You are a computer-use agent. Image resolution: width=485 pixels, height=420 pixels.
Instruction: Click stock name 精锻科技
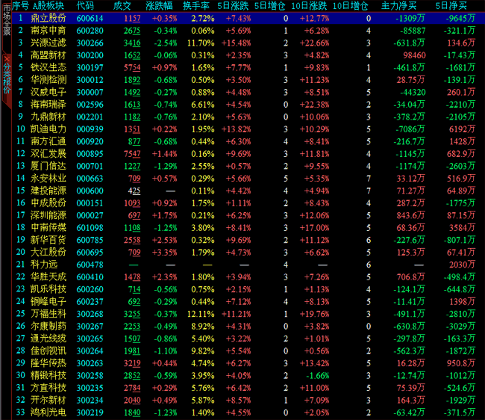[x=48, y=375]
